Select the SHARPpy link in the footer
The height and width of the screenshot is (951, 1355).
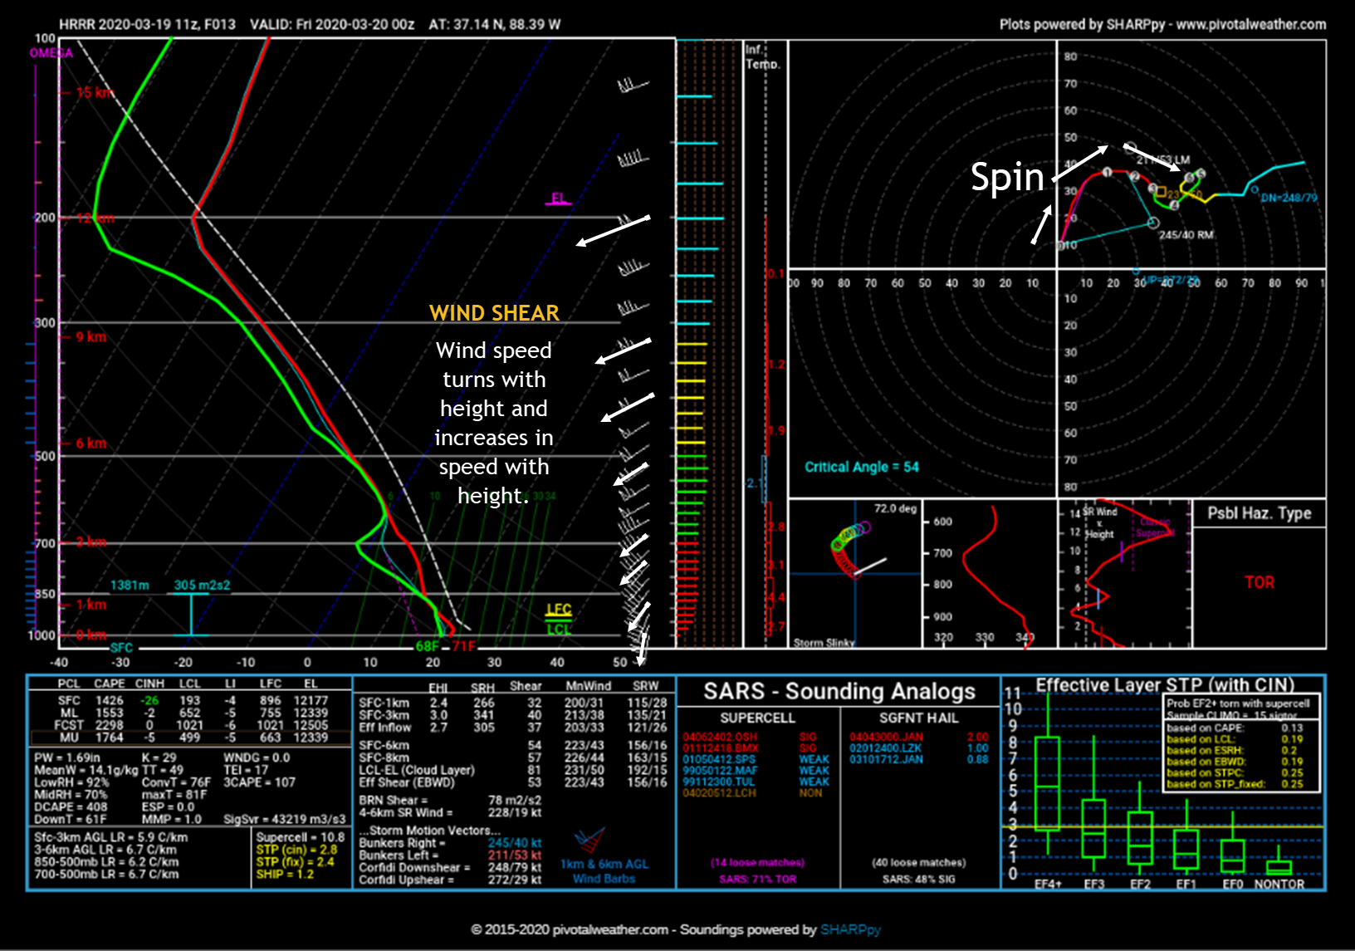(x=850, y=929)
